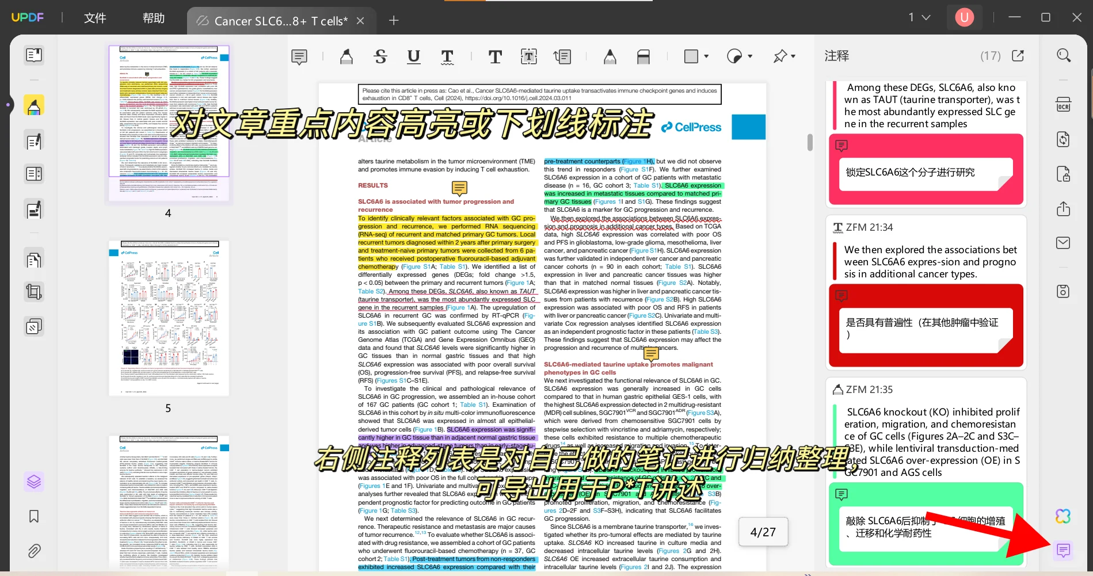Click the share upload icon
1093x576 pixels.
coord(1064,208)
